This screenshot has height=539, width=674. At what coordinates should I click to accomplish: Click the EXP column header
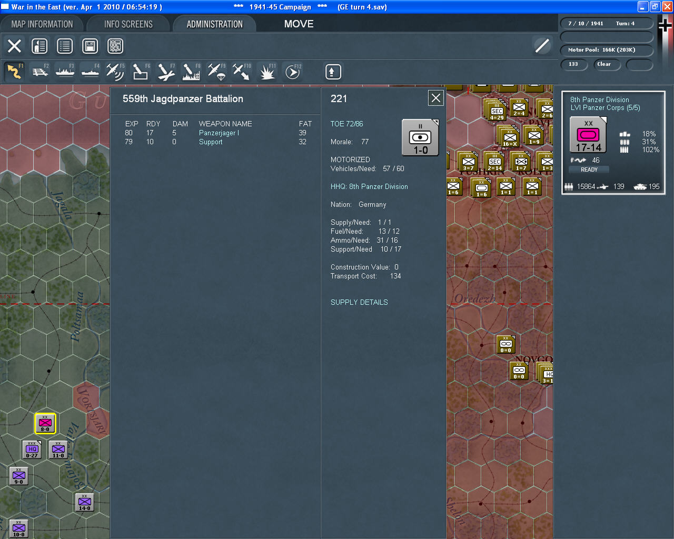pos(132,124)
